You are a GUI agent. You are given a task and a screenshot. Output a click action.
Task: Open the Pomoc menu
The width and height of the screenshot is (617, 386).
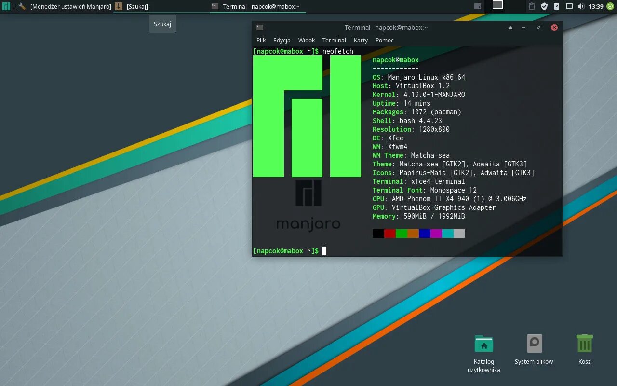pyautogui.click(x=384, y=40)
